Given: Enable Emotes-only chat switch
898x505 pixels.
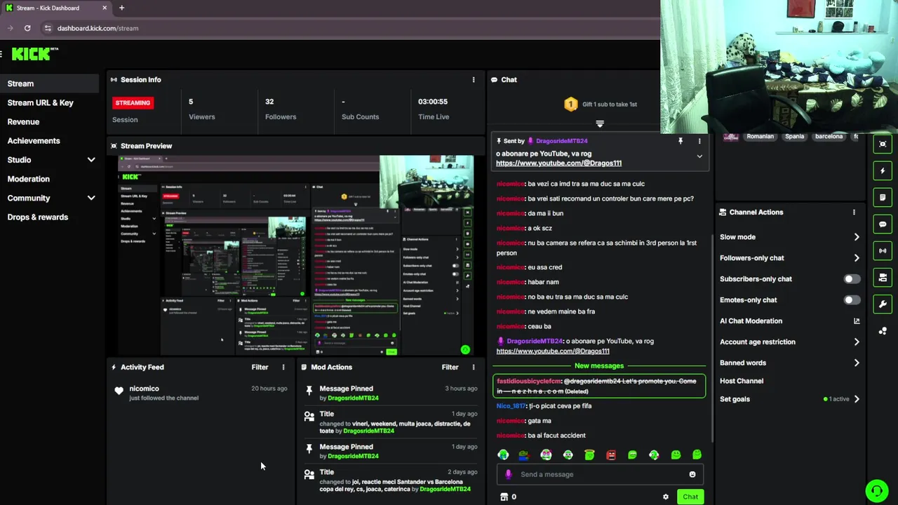Looking at the screenshot, I should click(852, 300).
